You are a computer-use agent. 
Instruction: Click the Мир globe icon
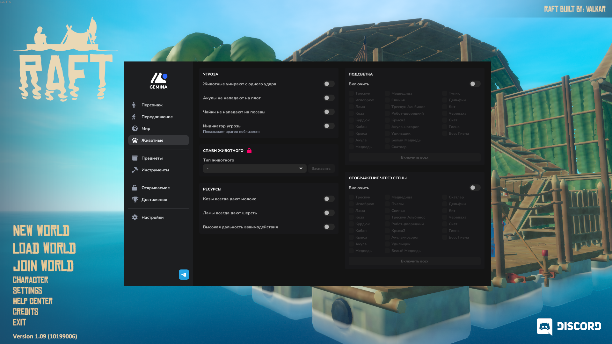point(135,128)
